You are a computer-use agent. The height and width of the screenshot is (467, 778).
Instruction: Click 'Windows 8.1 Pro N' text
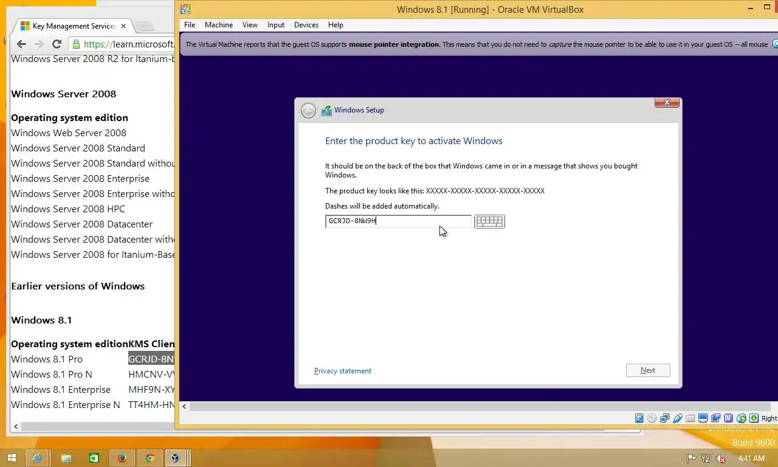pyautogui.click(x=52, y=375)
